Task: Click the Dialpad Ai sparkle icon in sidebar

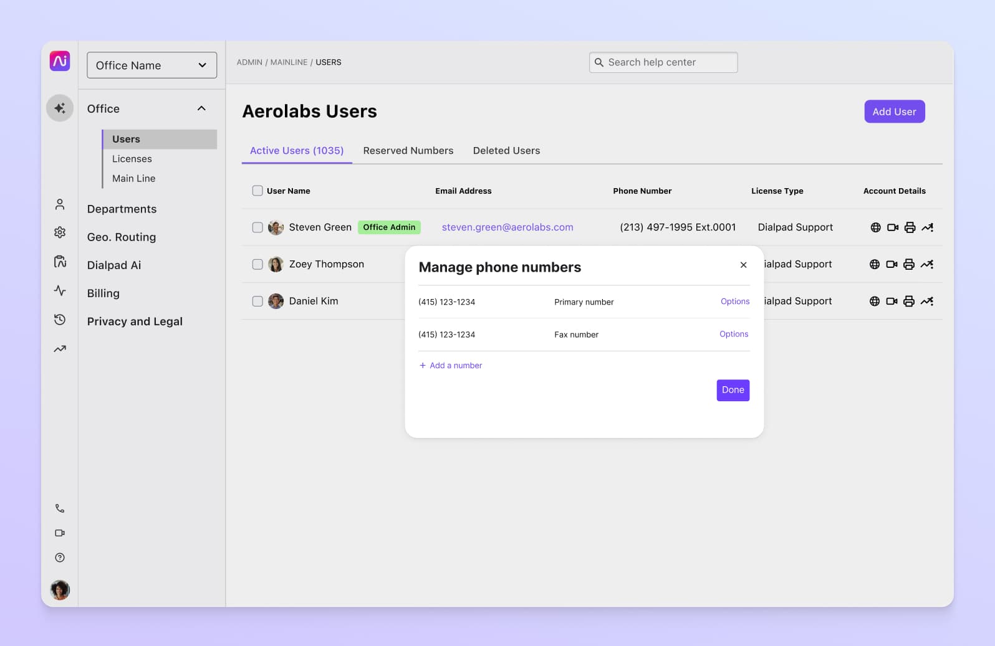Action: (60, 108)
